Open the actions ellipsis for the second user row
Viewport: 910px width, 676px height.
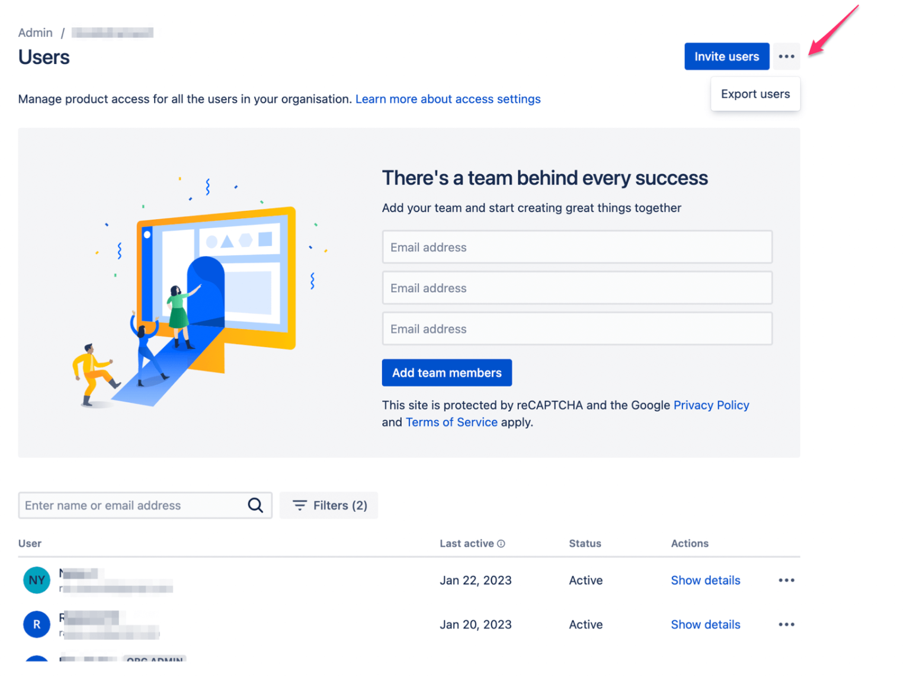click(786, 624)
